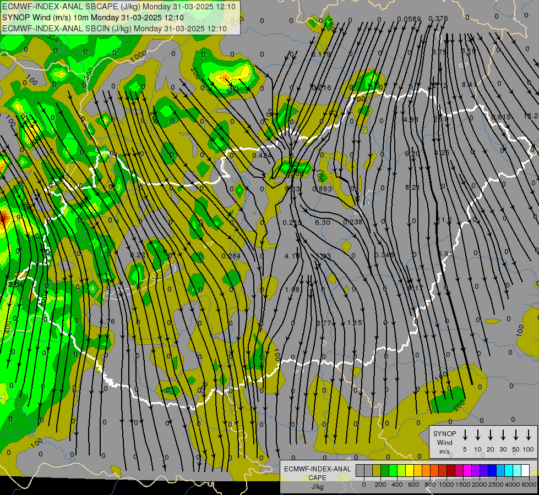Click the 0.215 station value on the map

292,223
